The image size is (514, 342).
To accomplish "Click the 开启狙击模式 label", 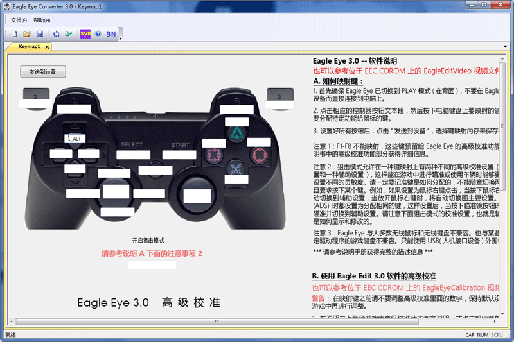I will click(x=148, y=241).
